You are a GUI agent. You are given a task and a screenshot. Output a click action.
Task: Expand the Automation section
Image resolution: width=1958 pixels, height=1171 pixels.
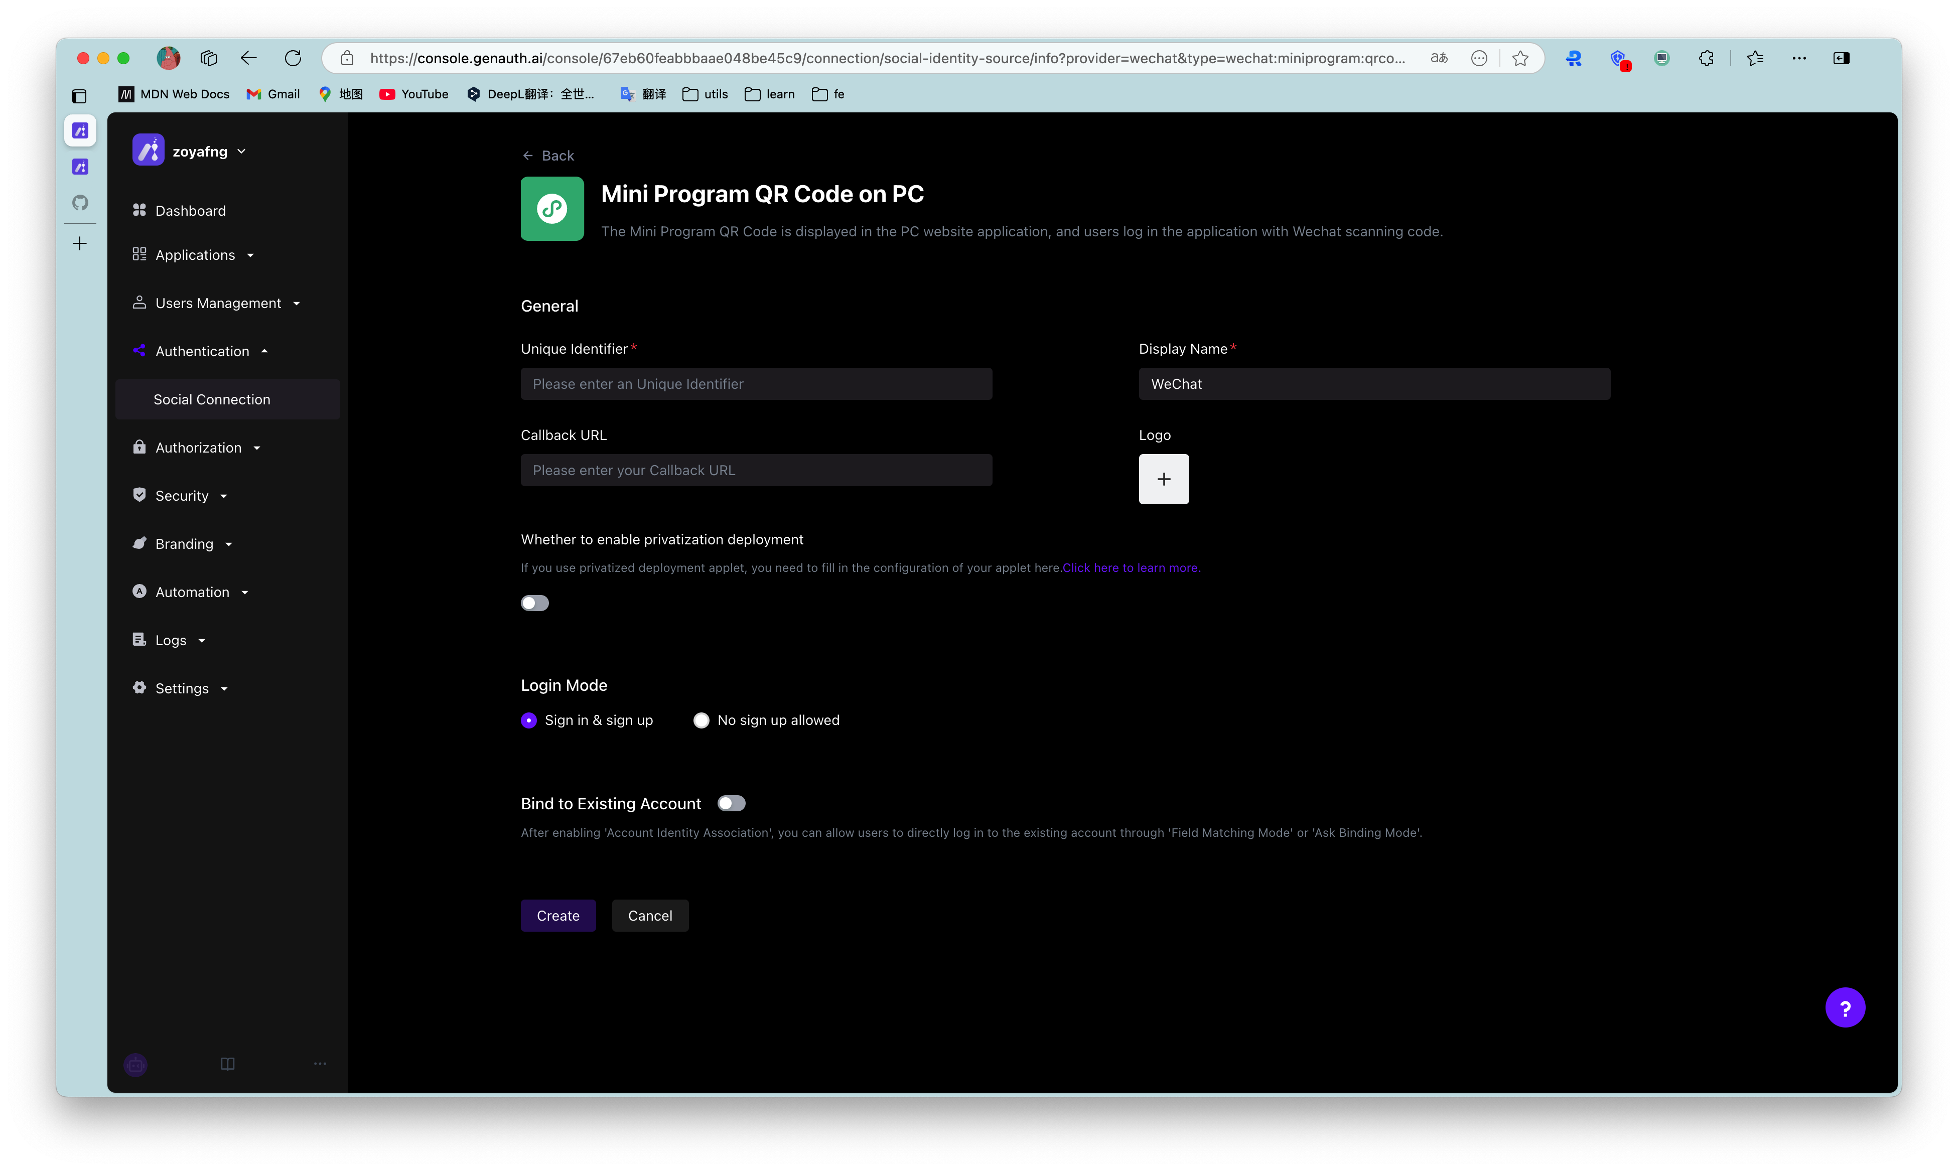pos(192,592)
